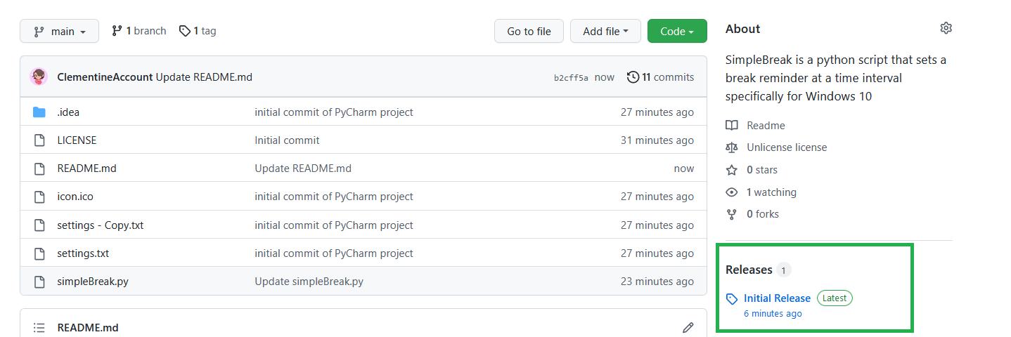Open the 11 commits history
Screen dimensions: 1011x337
(667, 77)
